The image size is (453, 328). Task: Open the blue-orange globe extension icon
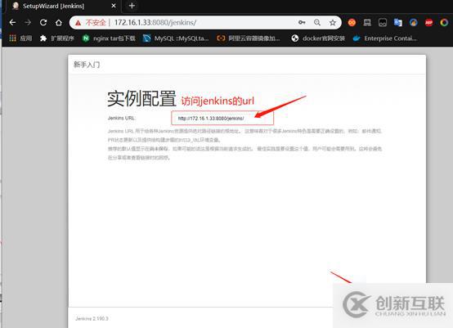point(414,23)
